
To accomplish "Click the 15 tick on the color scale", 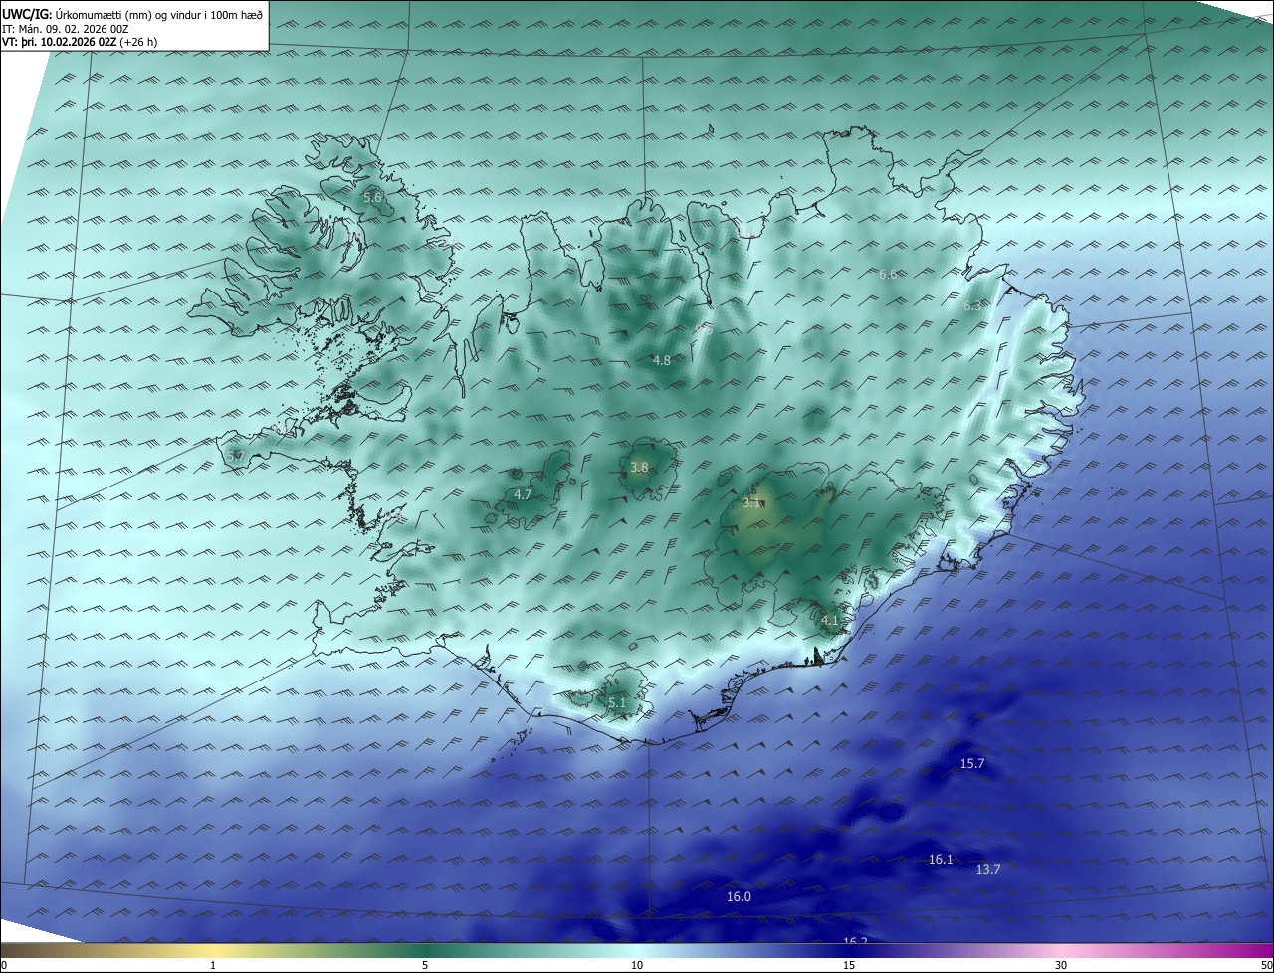I will tap(849, 965).
